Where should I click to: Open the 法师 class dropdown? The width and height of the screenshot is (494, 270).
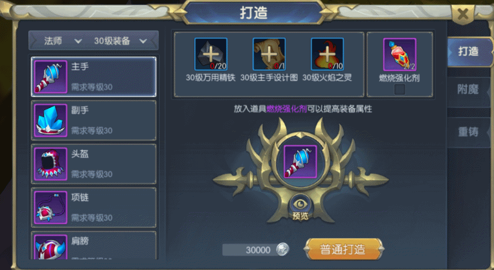click(x=61, y=41)
